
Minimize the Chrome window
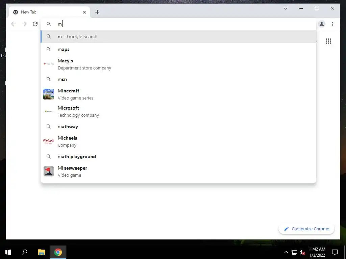point(301,8)
